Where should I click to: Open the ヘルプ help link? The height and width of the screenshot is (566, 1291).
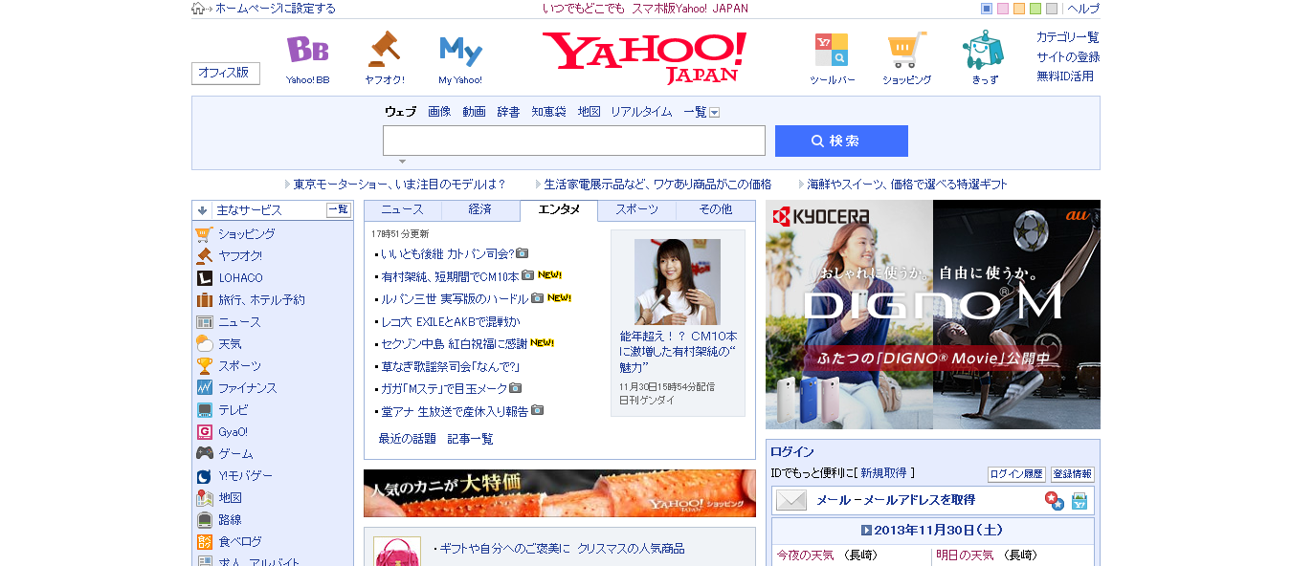1083,9
